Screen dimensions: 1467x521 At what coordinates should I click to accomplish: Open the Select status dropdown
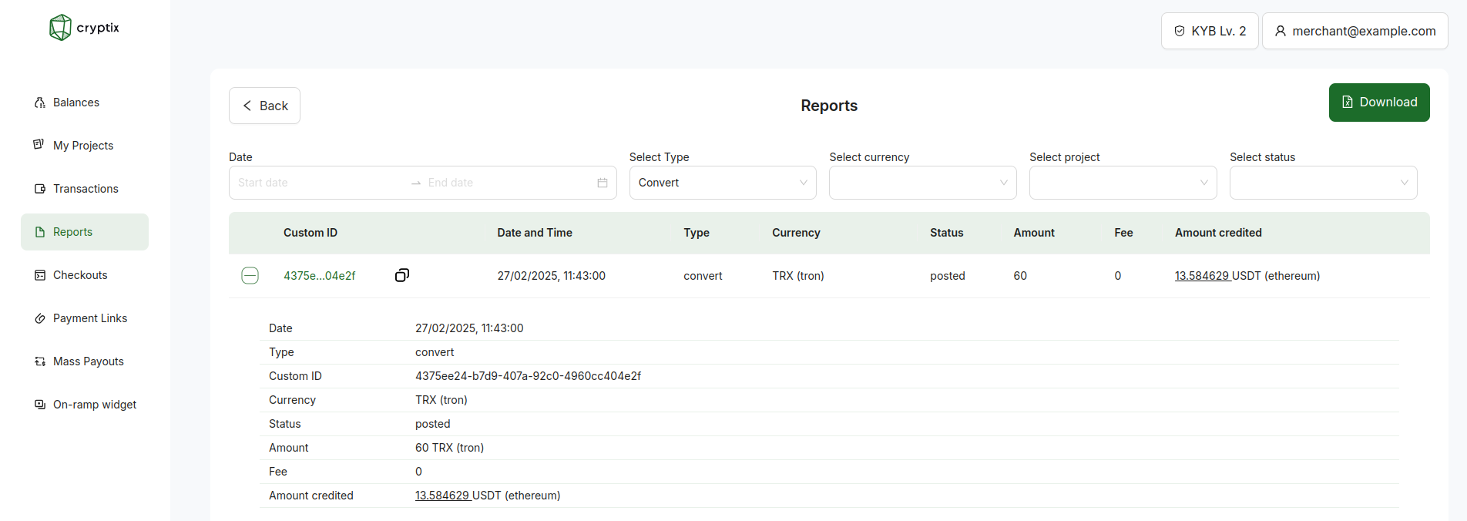(1324, 183)
